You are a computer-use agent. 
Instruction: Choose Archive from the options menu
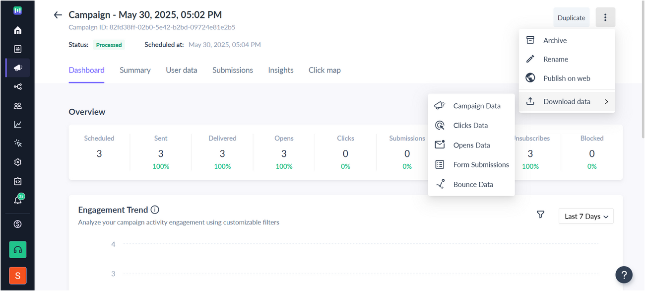(567, 40)
